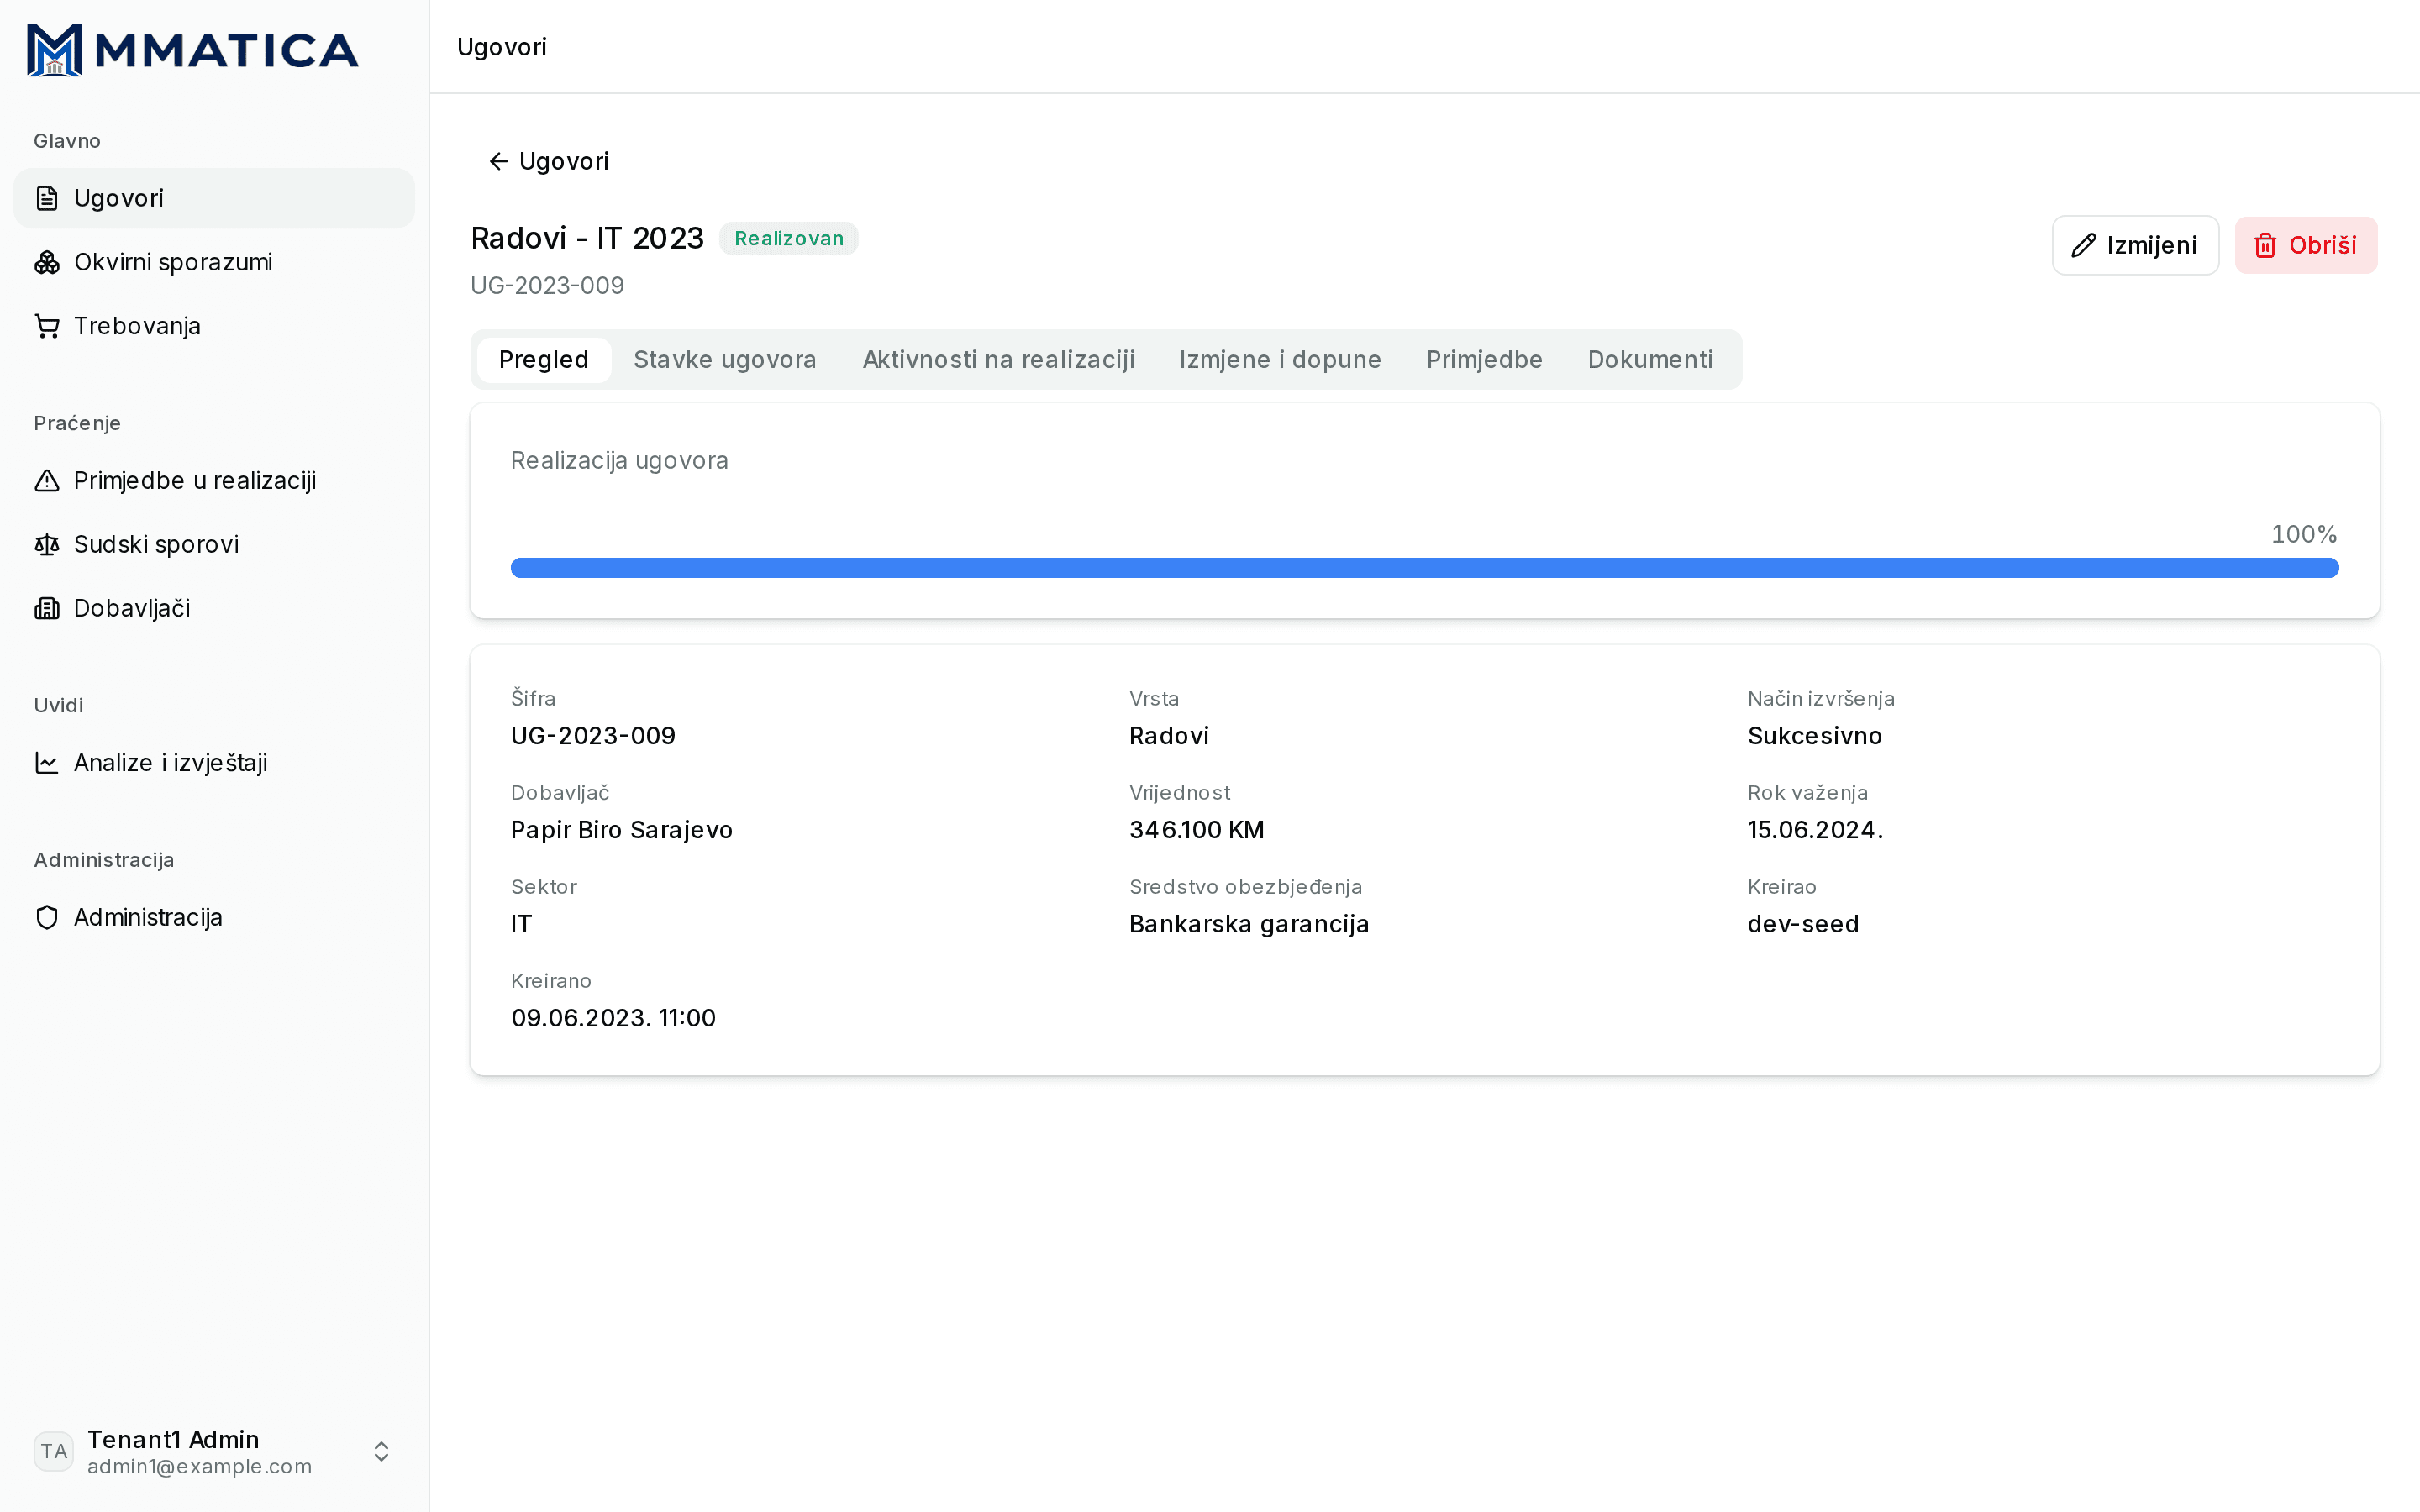Click the contract realization progress bar
2420x1512 pixels.
click(x=1424, y=568)
